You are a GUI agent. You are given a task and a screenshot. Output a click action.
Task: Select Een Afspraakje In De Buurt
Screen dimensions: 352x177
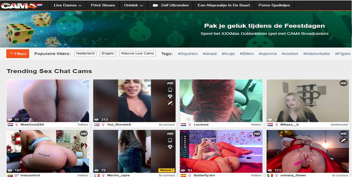[x=223, y=5]
